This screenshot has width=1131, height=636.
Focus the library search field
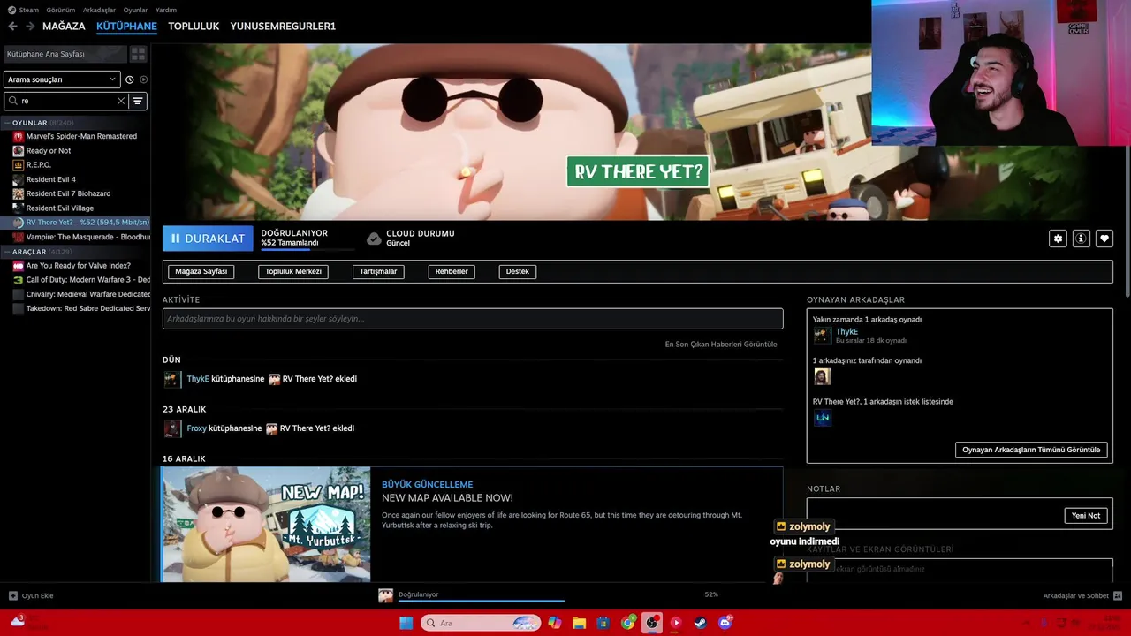pyautogui.click(x=67, y=101)
